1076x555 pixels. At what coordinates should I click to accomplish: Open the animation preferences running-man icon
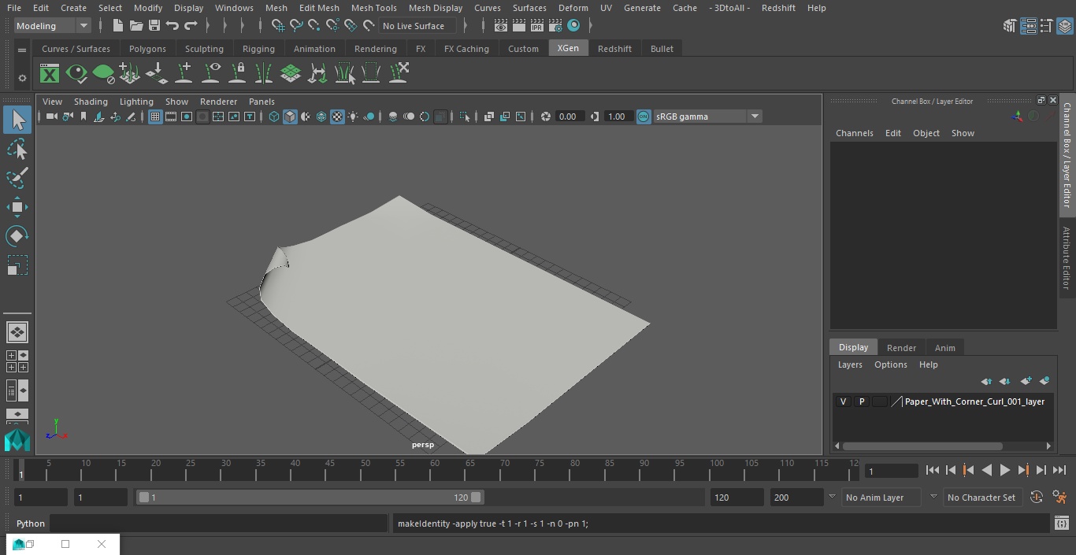(x=1060, y=498)
